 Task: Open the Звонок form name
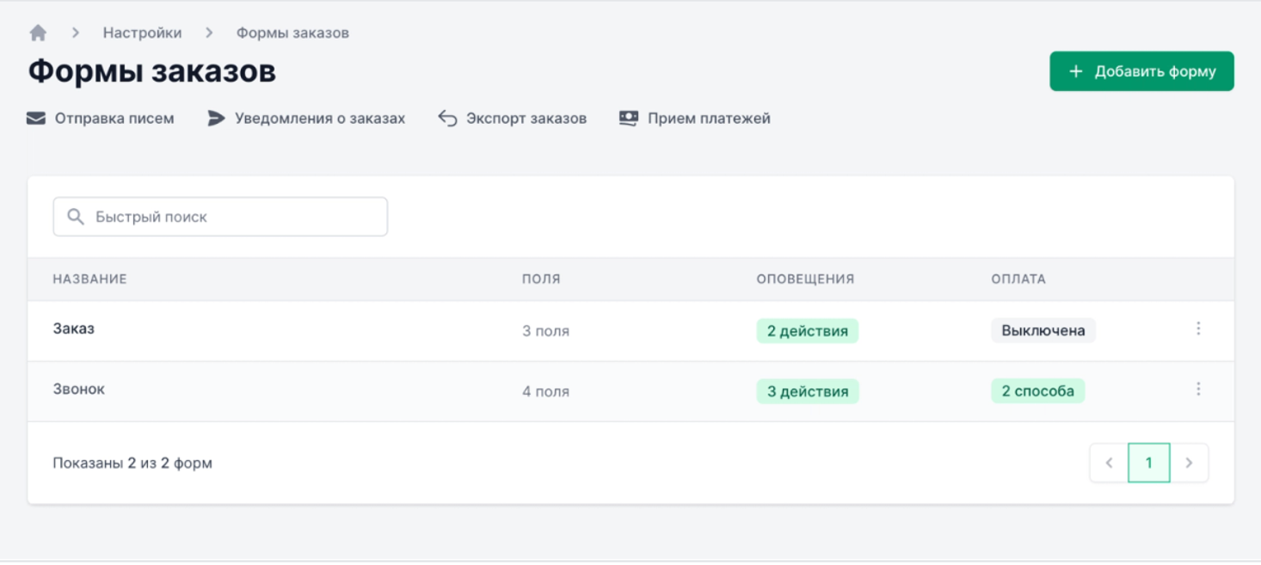(79, 390)
